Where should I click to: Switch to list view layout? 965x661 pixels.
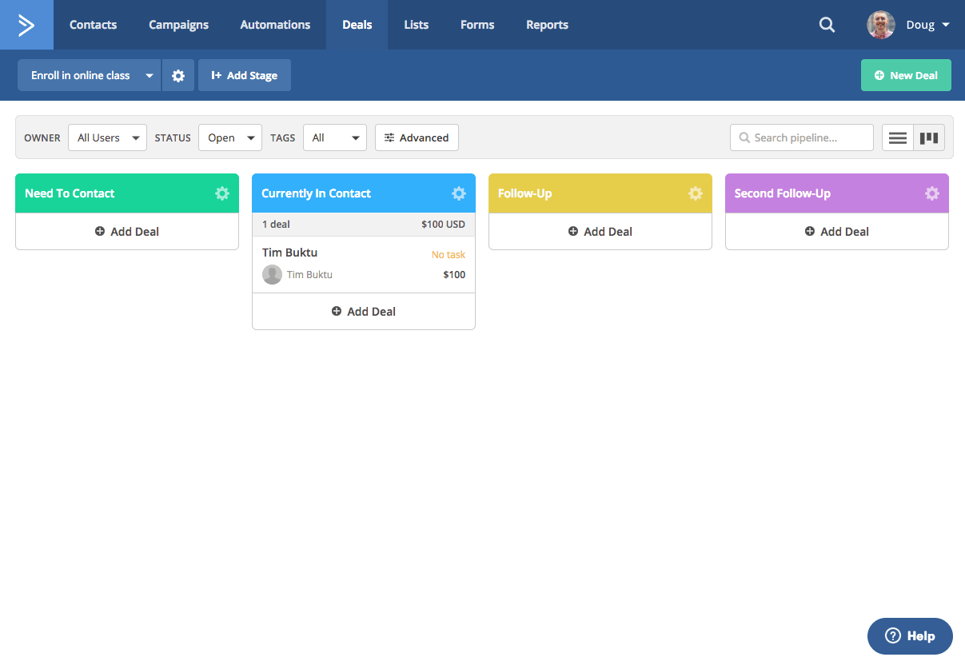[898, 138]
